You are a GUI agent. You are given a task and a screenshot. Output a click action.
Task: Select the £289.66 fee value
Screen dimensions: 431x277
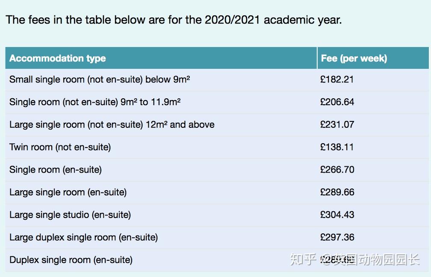pos(337,192)
